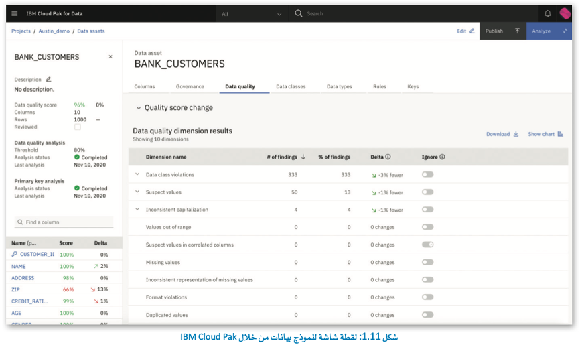Open the notifications bell
This screenshot has height=347, width=580.
tap(547, 13)
